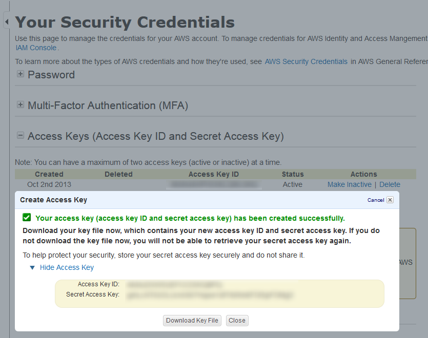Click the plus icon beside Multi-Factor Authentication
Viewport: 428px width, 338px height.
pos(21,105)
